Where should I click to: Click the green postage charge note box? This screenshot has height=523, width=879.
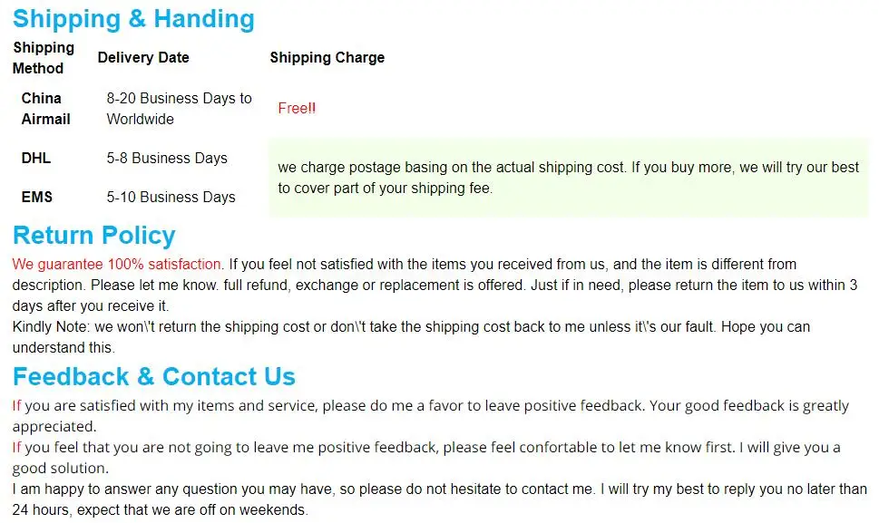click(x=569, y=178)
